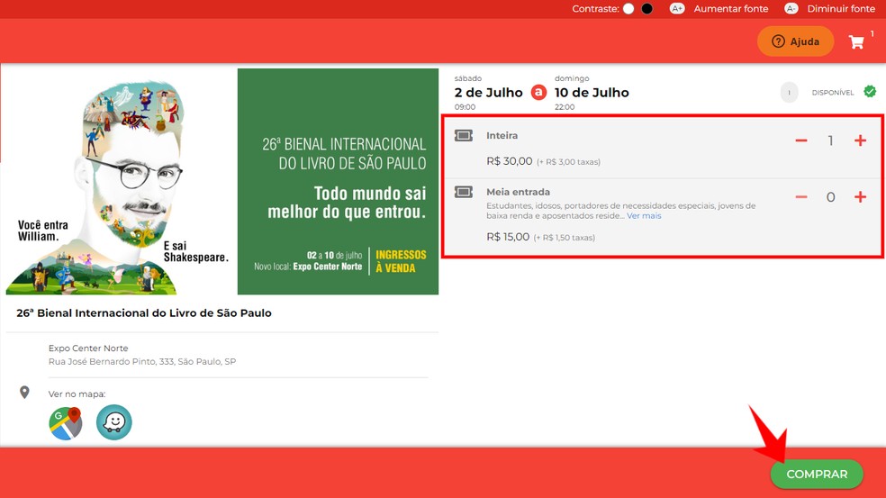Increase Inteira ticket quantity

click(x=860, y=140)
